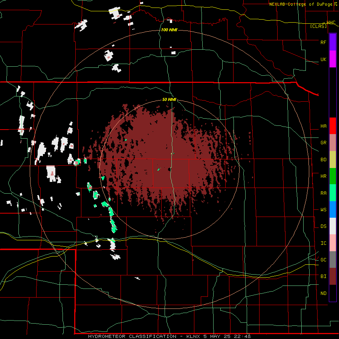Click the WS blue legend color swatch
339x339 pixels.
click(x=333, y=209)
